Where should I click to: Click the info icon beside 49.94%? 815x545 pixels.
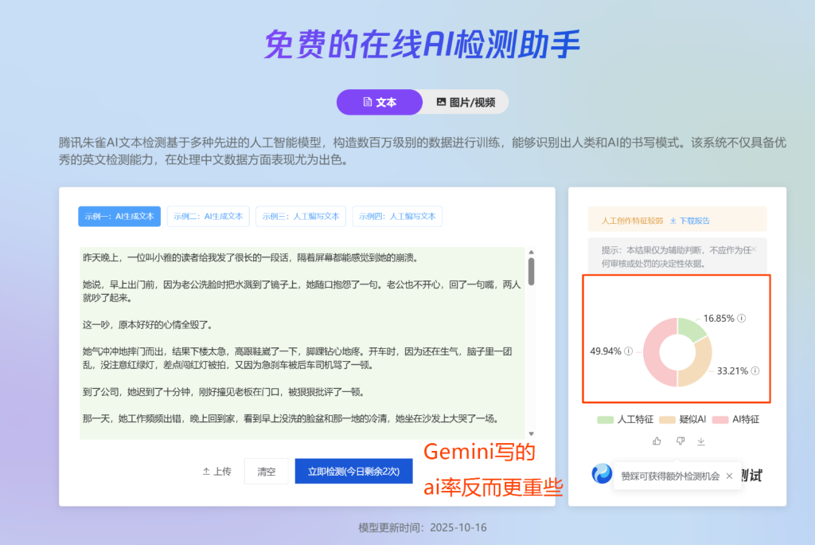[x=628, y=351]
